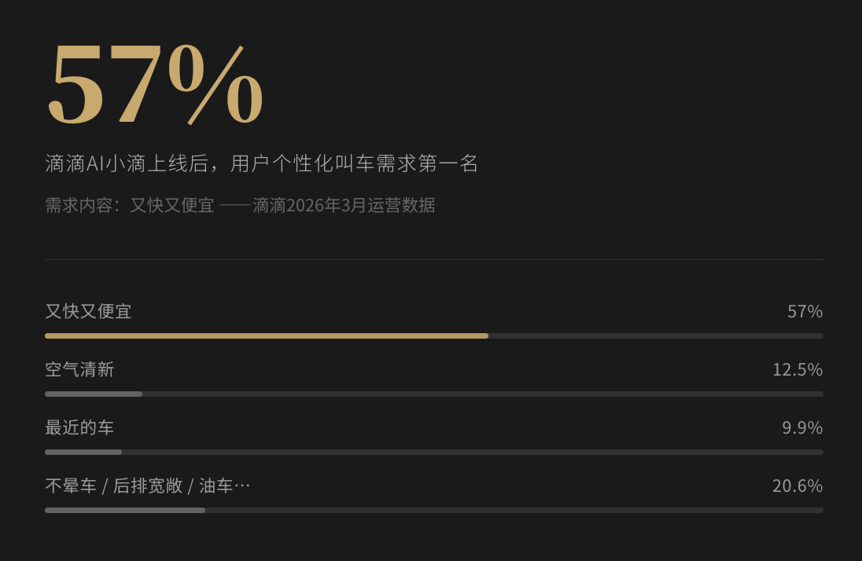862x561 pixels.
Task: Click the filled part of 最近的车 bar
Action: click(x=83, y=452)
